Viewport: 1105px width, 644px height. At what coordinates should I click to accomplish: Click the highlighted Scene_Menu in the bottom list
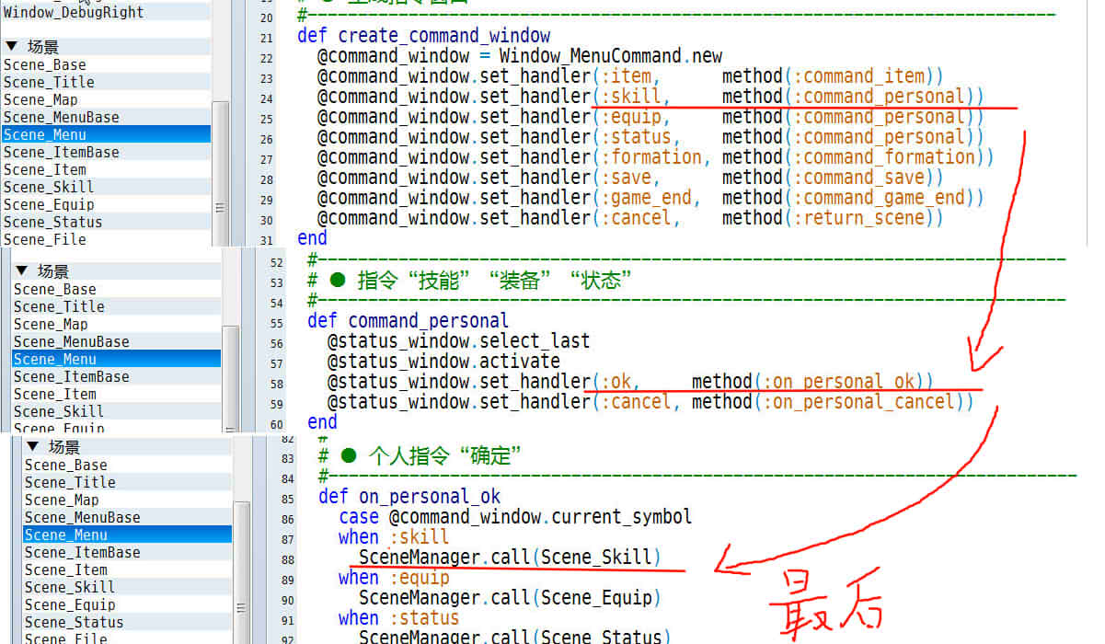[x=127, y=535]
